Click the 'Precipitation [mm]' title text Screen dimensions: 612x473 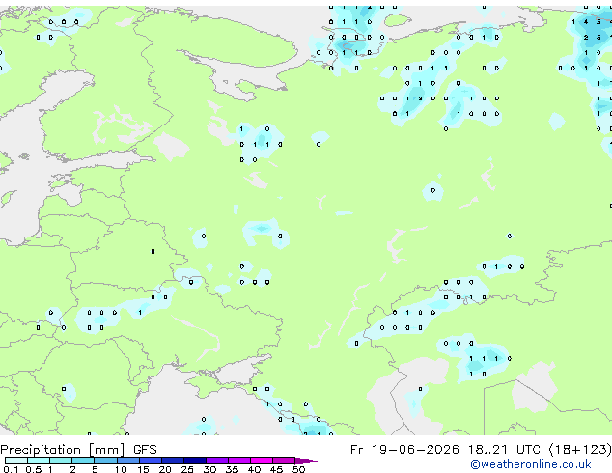click(x=63, y=450)
